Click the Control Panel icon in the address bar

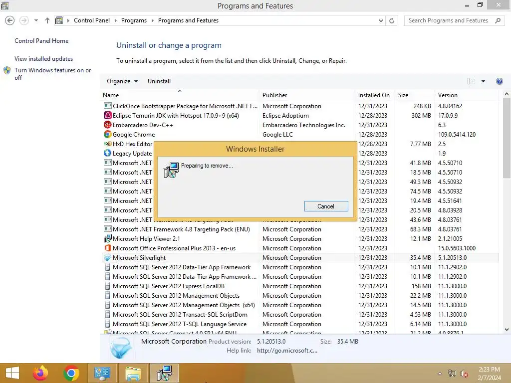[x=59, y=20]
